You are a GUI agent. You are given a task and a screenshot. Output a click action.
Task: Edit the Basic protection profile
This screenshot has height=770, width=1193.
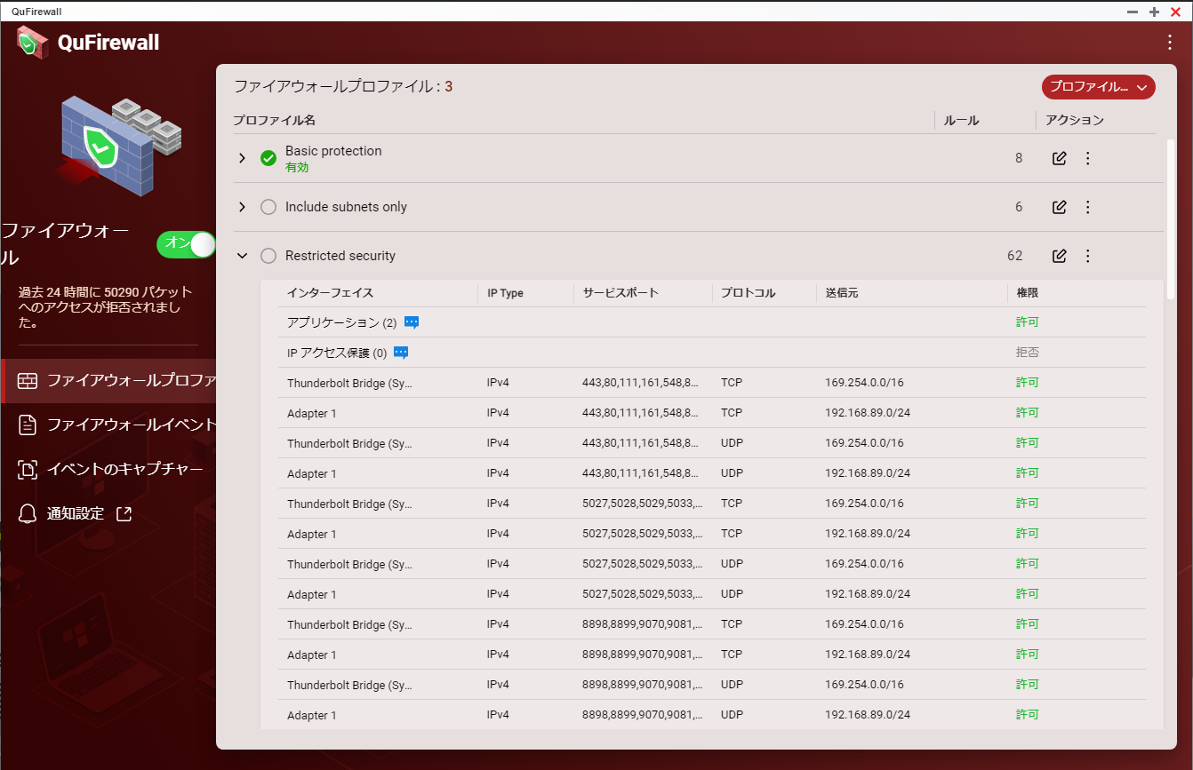pyautogui.click(x=1059, y=158)
